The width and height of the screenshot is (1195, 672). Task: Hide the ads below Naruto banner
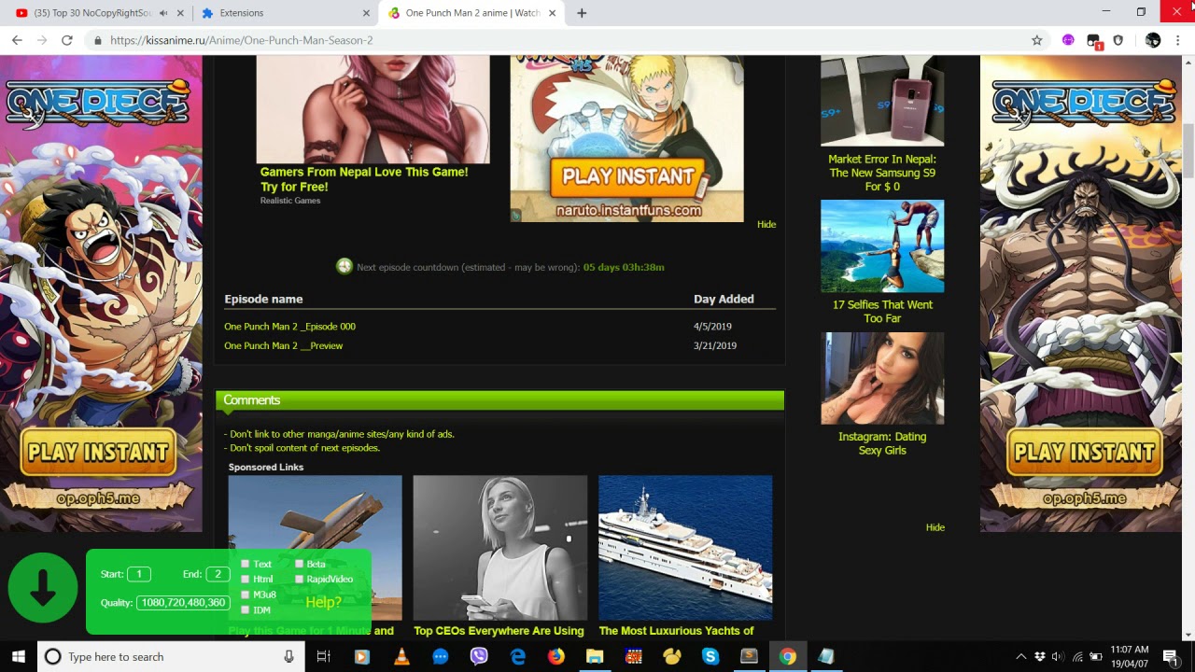(x=766, y=224)
